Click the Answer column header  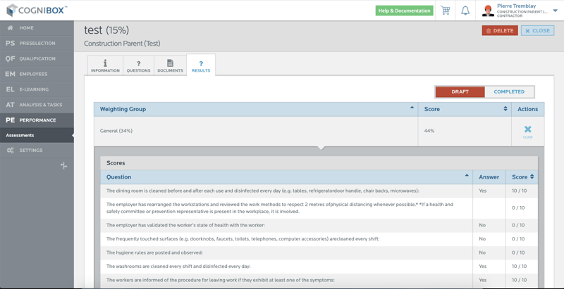point(489,177)
